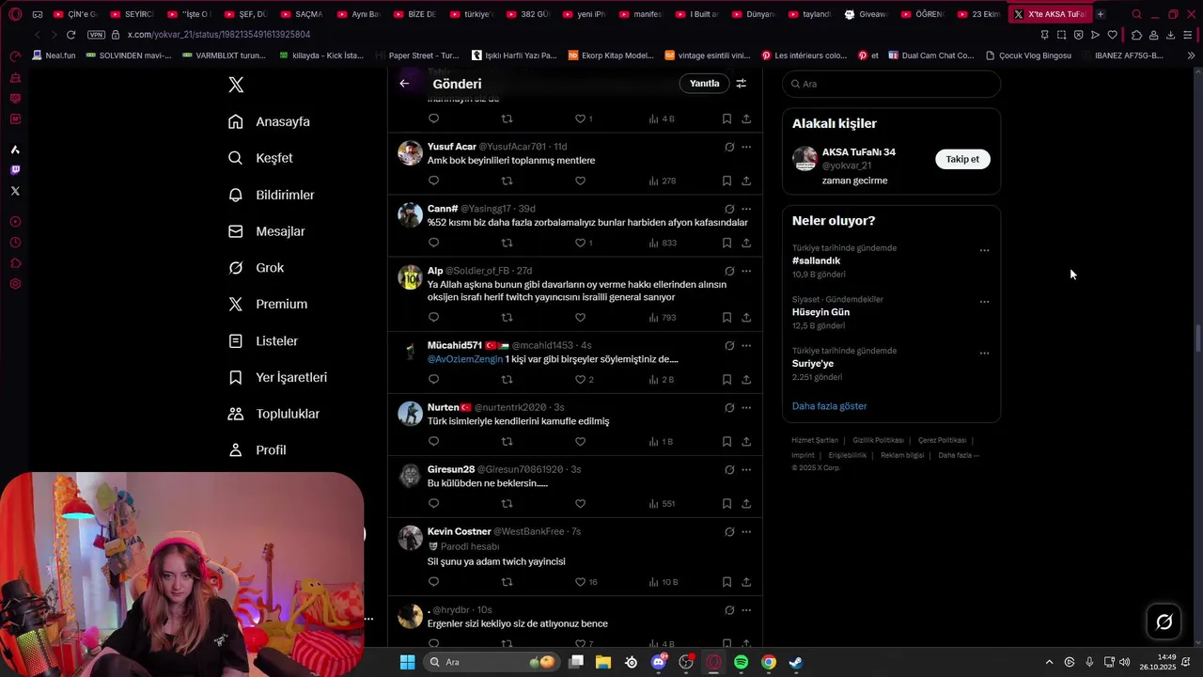Click Daha fazla göster link
The height and width of the screenshot is (677, 1203).
click(x=829, y=406)
